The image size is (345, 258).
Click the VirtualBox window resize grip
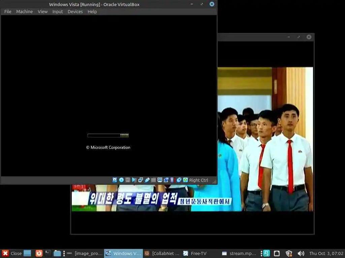pyautogui.click(x=215, y=181)
